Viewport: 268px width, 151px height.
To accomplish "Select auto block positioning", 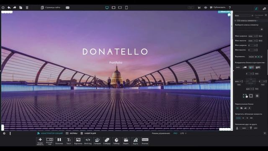I will [238, 68].
